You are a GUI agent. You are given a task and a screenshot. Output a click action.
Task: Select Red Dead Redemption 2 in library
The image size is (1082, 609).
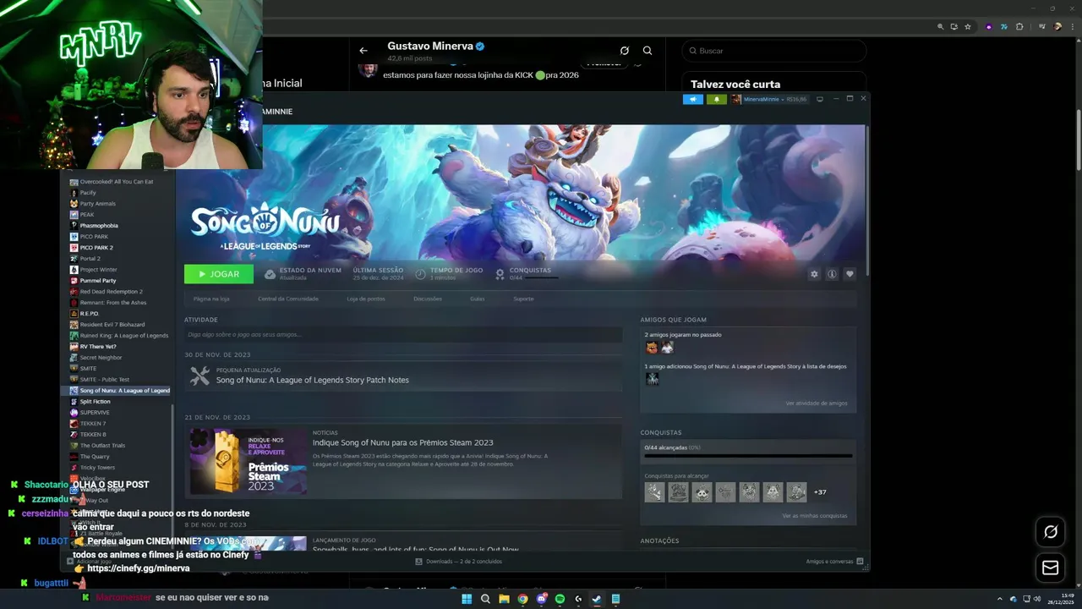click(112, 292)
